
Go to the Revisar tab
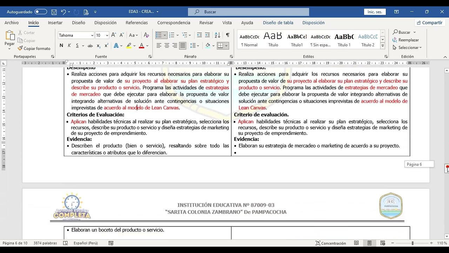(206, 22)
